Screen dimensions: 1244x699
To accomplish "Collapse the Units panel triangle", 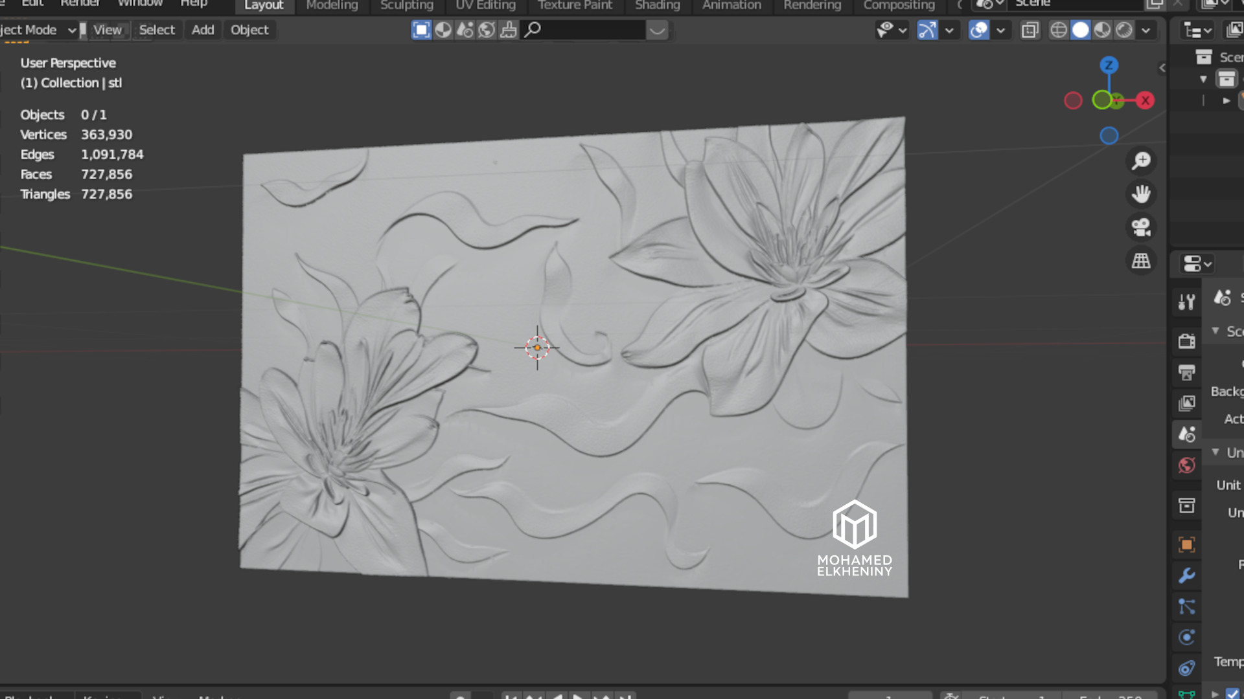I will (1215, 452).
